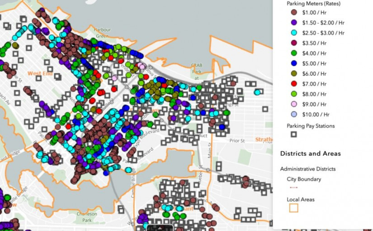Select the City Boundary line symbol in legend

[x=293, y=187]
